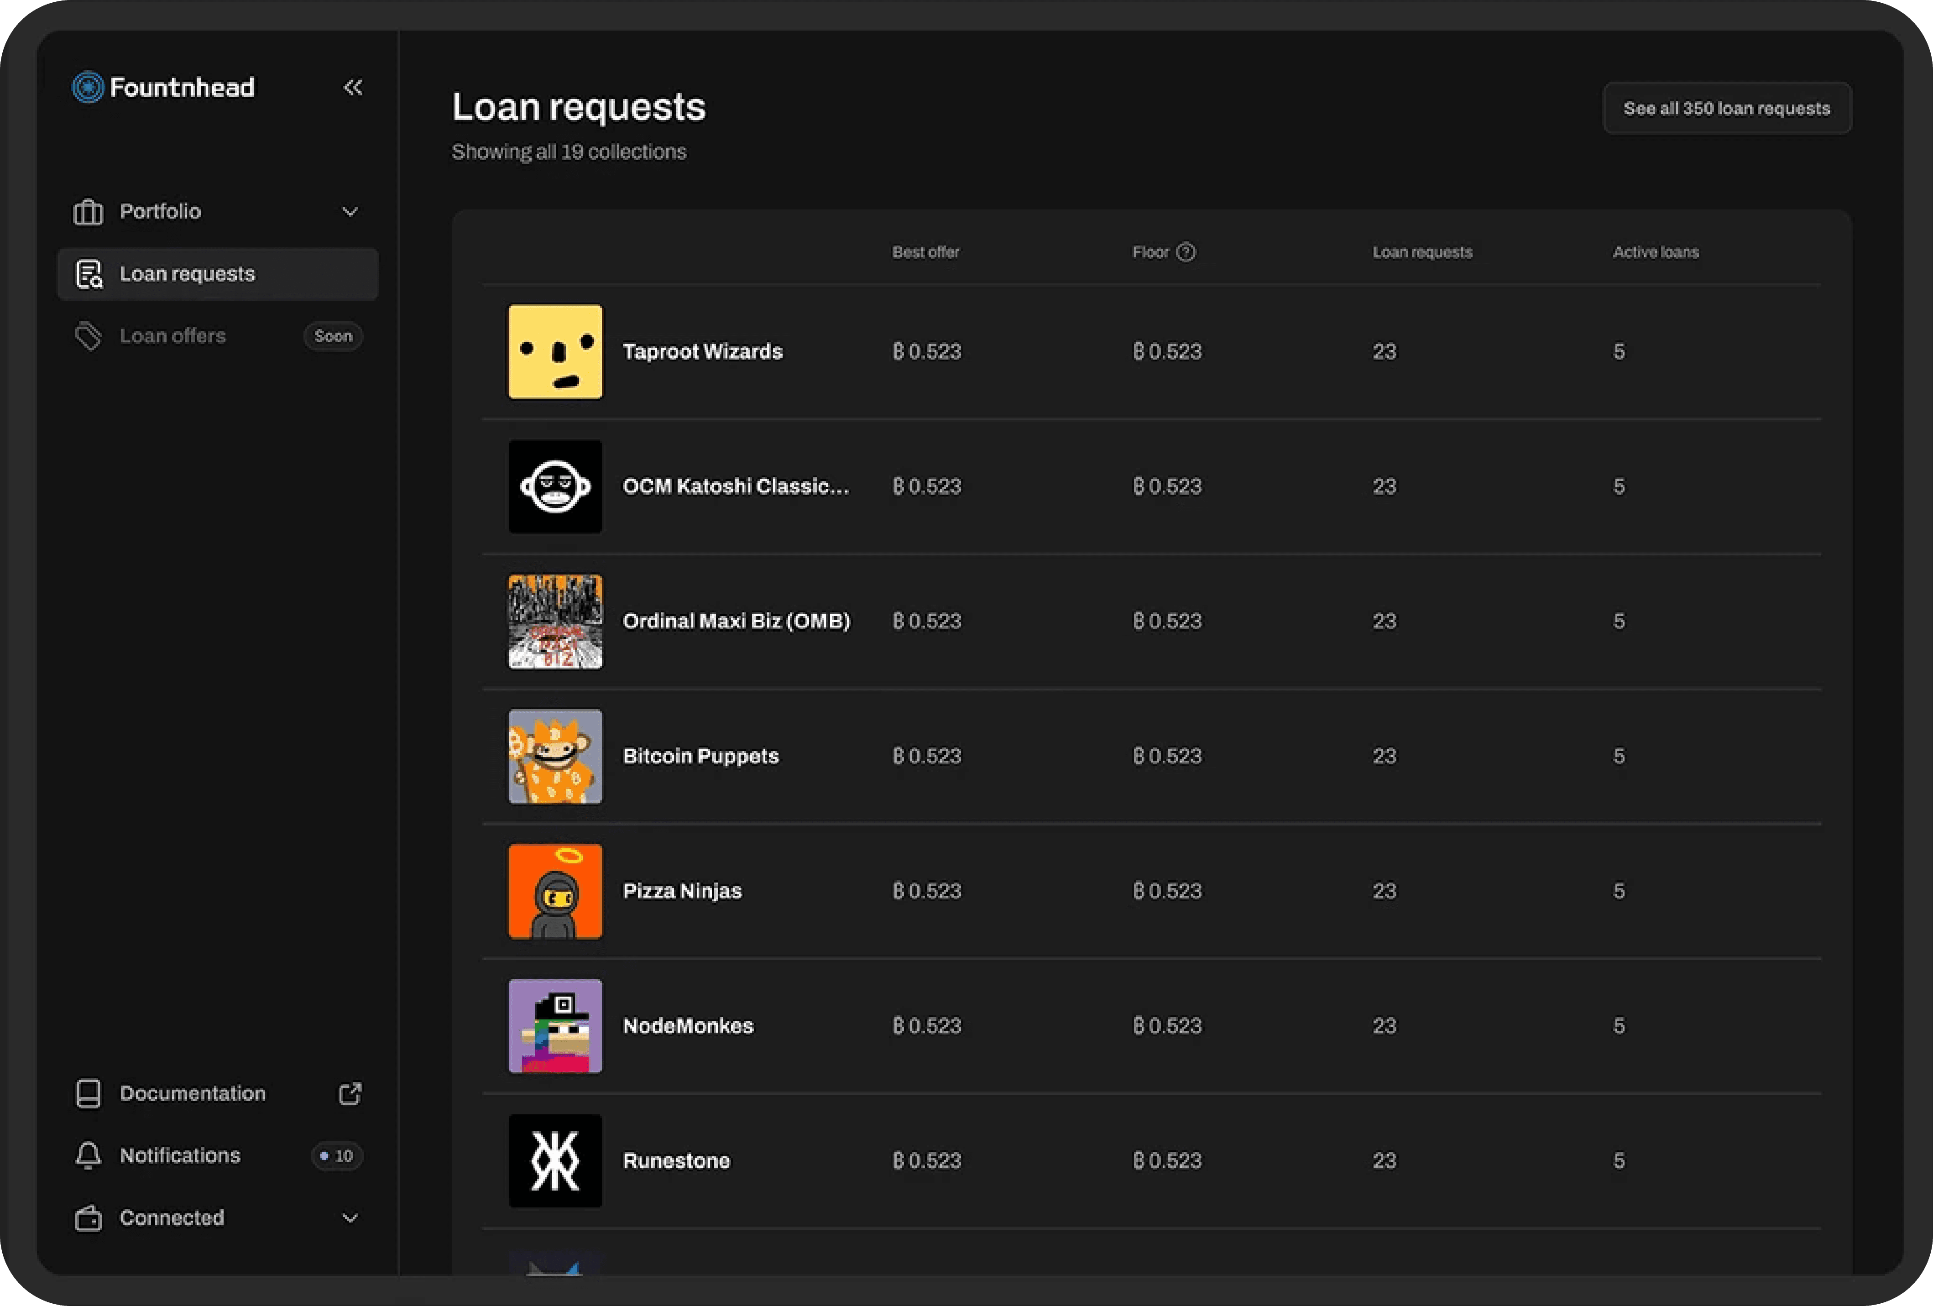Click the Loan offers tag icon
The image size is (1933, 1306).
pos(88,336)
